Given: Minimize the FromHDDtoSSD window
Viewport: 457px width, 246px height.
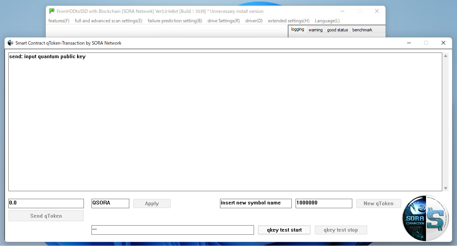Looking at the screenshot, I should 342,11.
